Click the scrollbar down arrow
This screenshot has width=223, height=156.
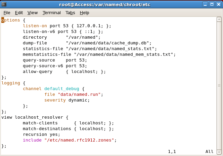pos(219,152)
